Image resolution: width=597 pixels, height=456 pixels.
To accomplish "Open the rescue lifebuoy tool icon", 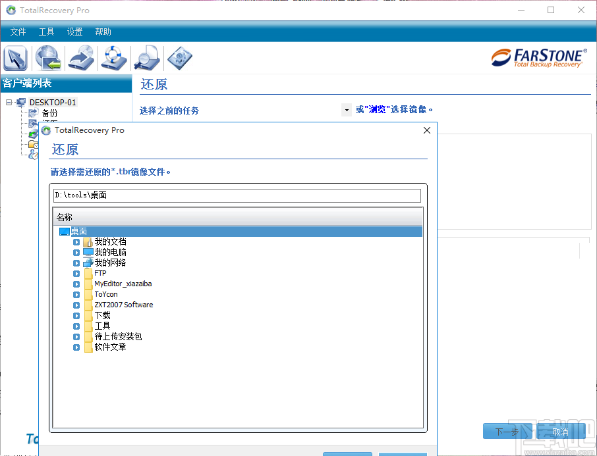I will [113, 58].
